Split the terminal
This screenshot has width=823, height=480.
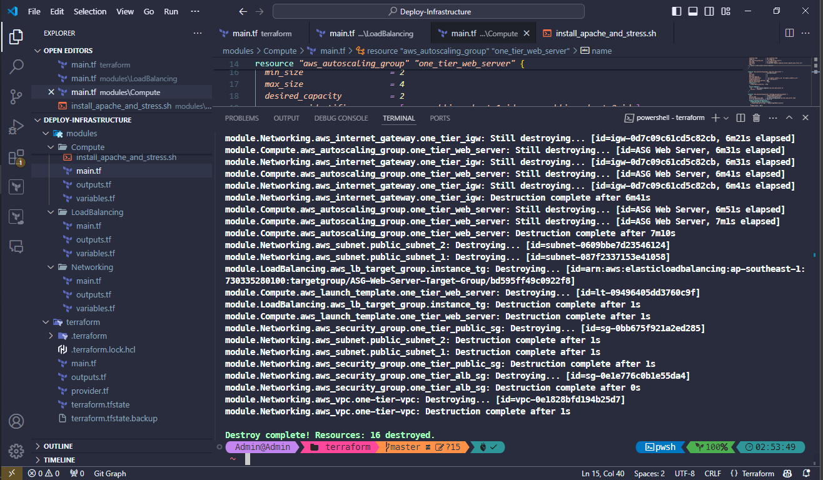[740, 117]
